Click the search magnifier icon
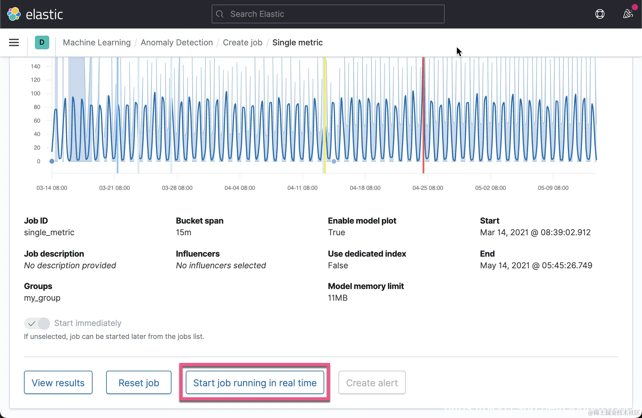 click(220, 14)
